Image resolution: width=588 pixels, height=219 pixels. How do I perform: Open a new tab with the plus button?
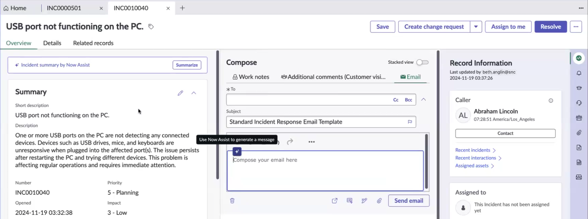click(182, 8)
